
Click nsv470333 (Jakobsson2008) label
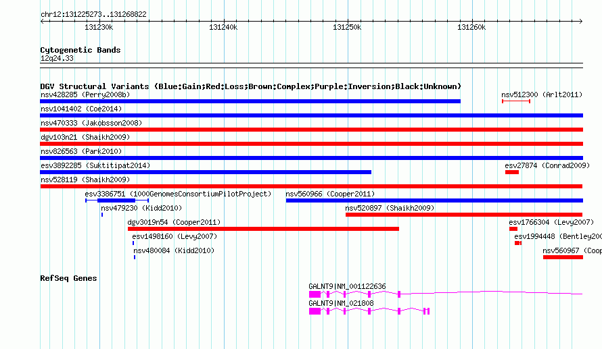(91, 123)
